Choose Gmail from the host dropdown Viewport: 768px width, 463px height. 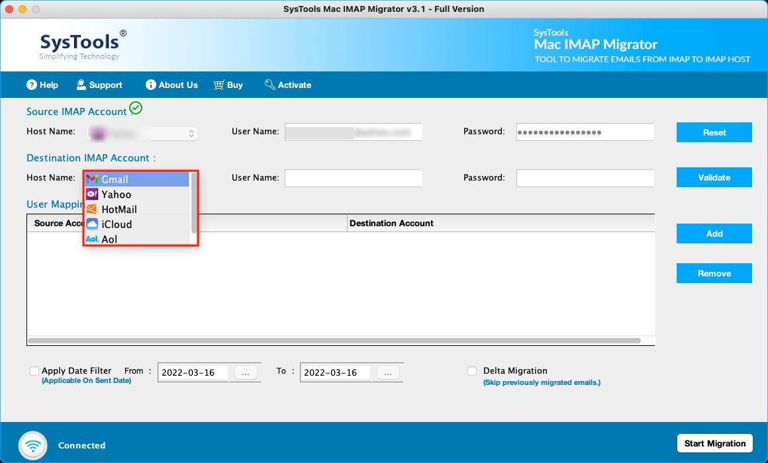(x=137, y=179)
